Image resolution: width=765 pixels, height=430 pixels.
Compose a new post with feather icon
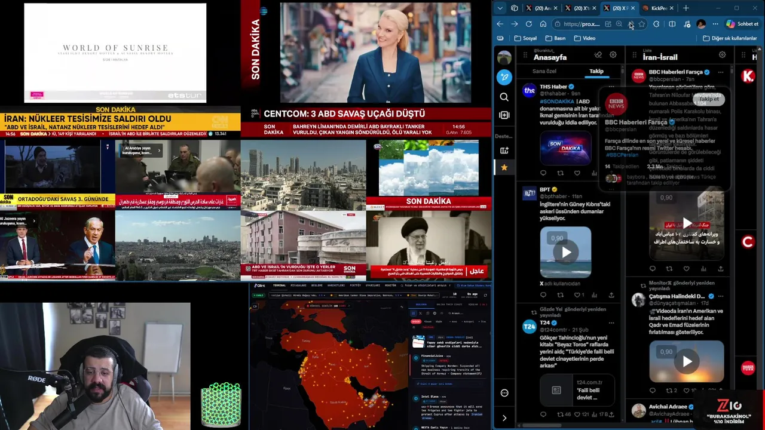pyautogui.click(x=504, y=77)
